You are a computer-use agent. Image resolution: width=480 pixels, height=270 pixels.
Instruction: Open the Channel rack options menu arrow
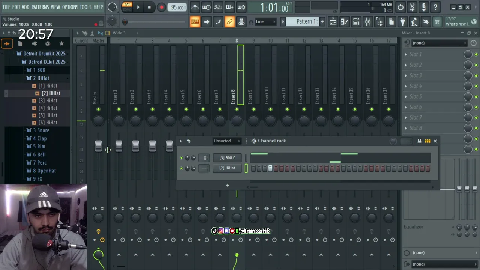click(x=180, y=141)
